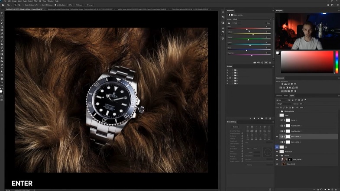340x191 pixels.
Task: Clip adjustment to layer below icon
Action: pos(255,63)
